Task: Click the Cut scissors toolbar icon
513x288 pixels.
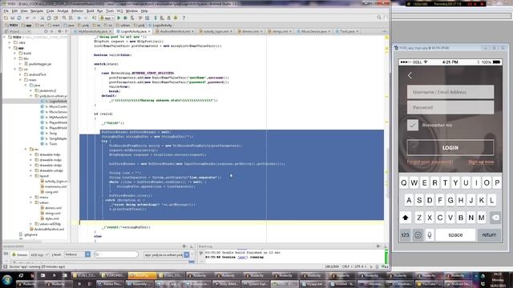Action: (42, 18)
